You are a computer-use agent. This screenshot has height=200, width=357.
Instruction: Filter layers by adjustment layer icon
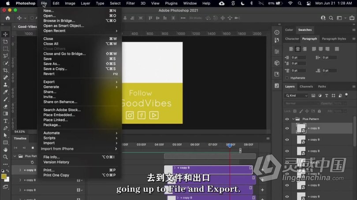click(x=320, y=95)
